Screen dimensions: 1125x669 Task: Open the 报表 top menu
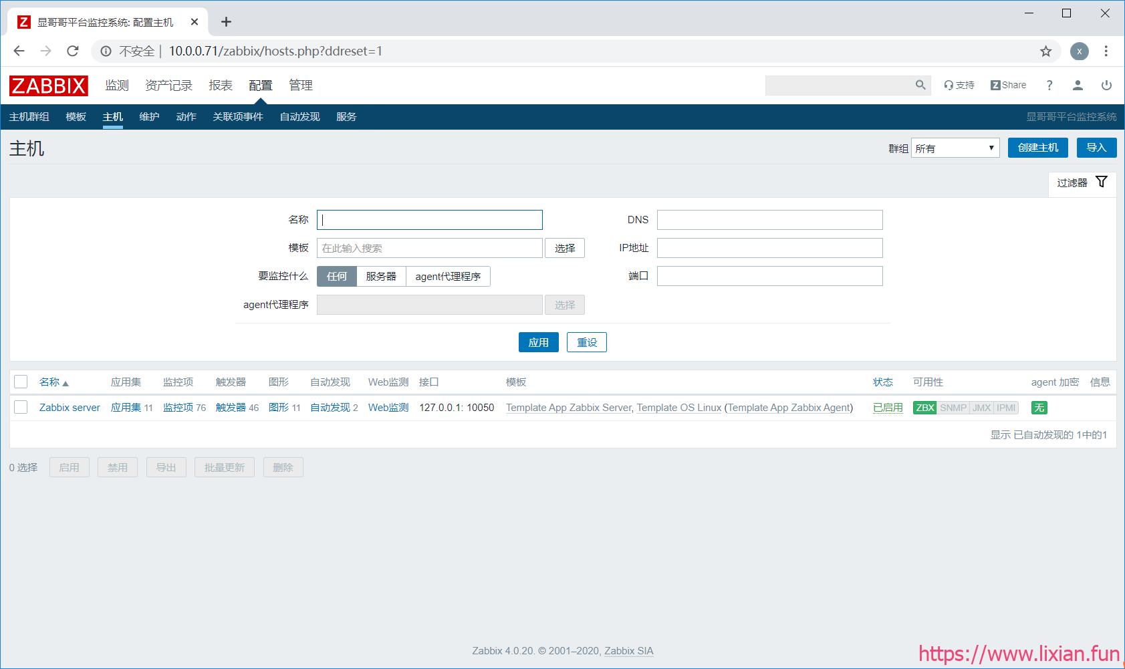(221, 86)
